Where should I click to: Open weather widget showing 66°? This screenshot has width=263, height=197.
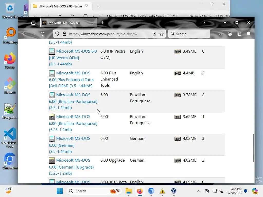[x=9, y=191]
